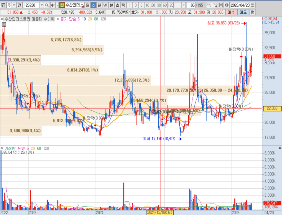
Task: Click the add candle comparison icon
Action: point(209,5)
